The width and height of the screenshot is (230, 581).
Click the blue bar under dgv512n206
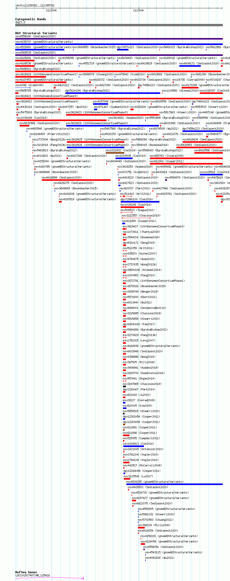113,93
